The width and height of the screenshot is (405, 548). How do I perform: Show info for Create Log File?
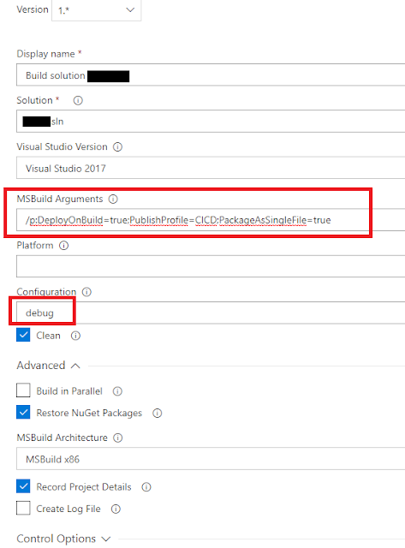tap(116, 509)
